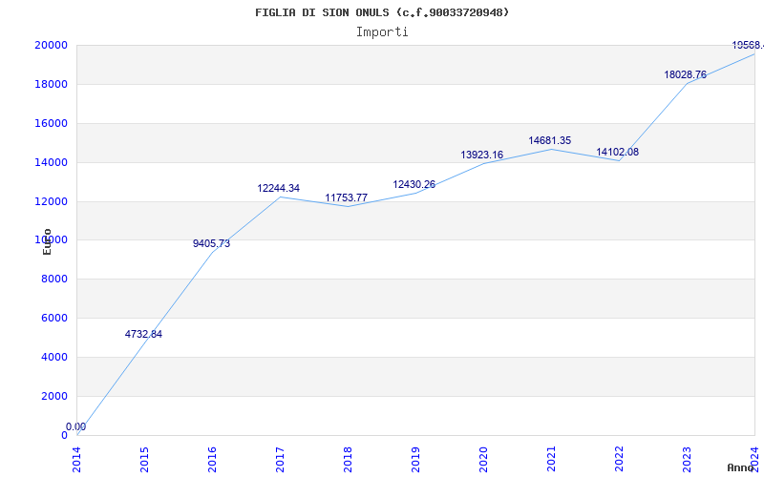
Task: Select the 12244.34 value label
Action: [278, 189]
